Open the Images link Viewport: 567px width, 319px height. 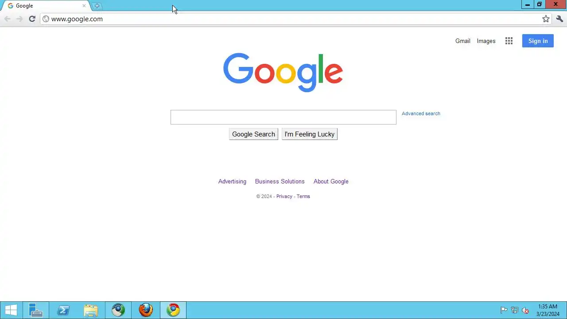point(486,41)
